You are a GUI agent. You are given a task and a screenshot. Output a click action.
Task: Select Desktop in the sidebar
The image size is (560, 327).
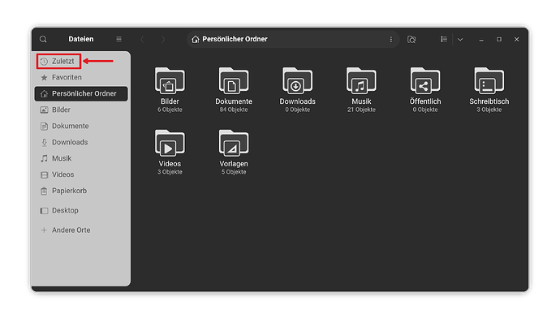pos(64,210)
